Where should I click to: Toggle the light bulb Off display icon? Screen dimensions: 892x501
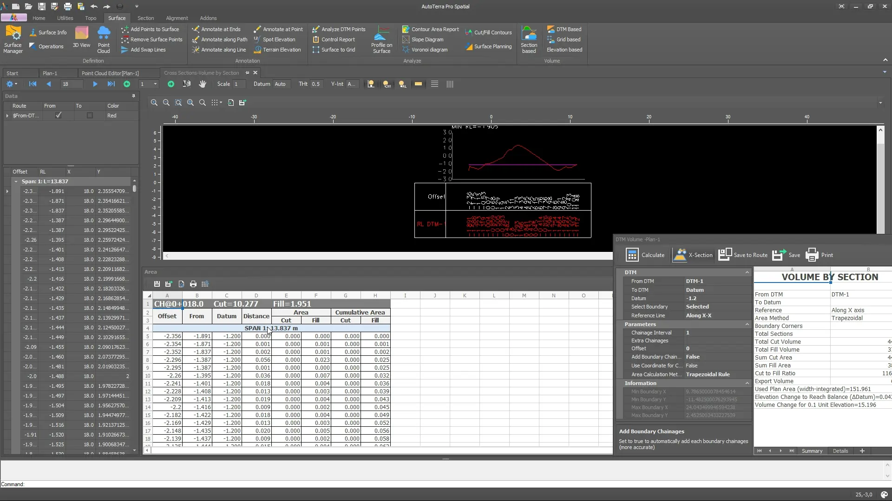pos(387,84)
